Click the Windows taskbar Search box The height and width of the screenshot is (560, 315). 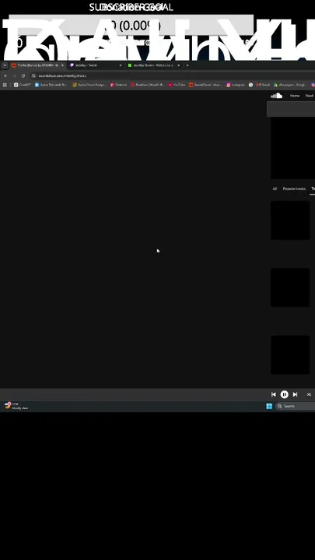pyautogui.click(x=296, y=406)
